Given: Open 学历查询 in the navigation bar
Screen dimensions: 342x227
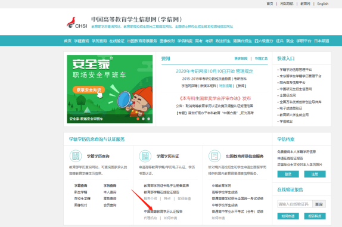Looking at the screenshot, I should coord(99,41).
